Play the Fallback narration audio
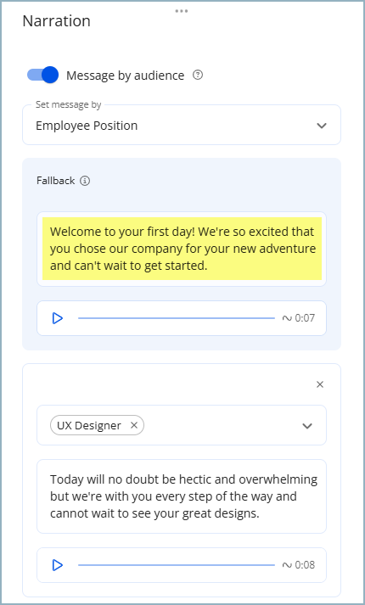Screen dimensions: 365x605 58,318
